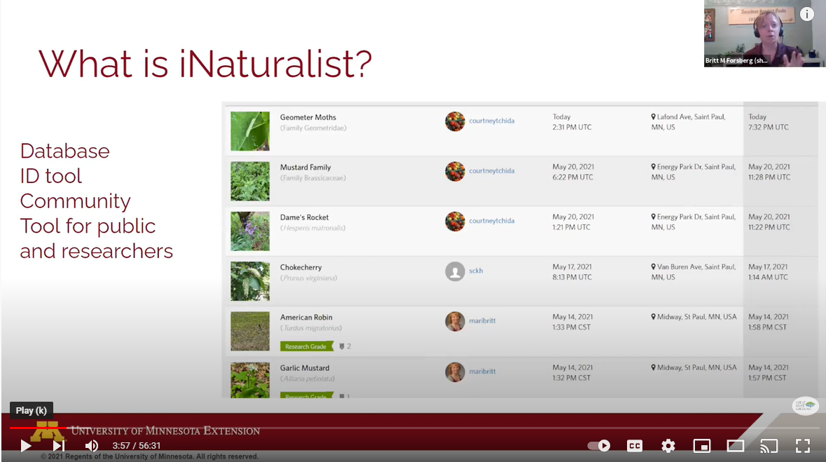The image size is (826, 462).
Task: Click the Geometer Moths thumbnail
Action: pyautogui.click(x=250, y=131)
